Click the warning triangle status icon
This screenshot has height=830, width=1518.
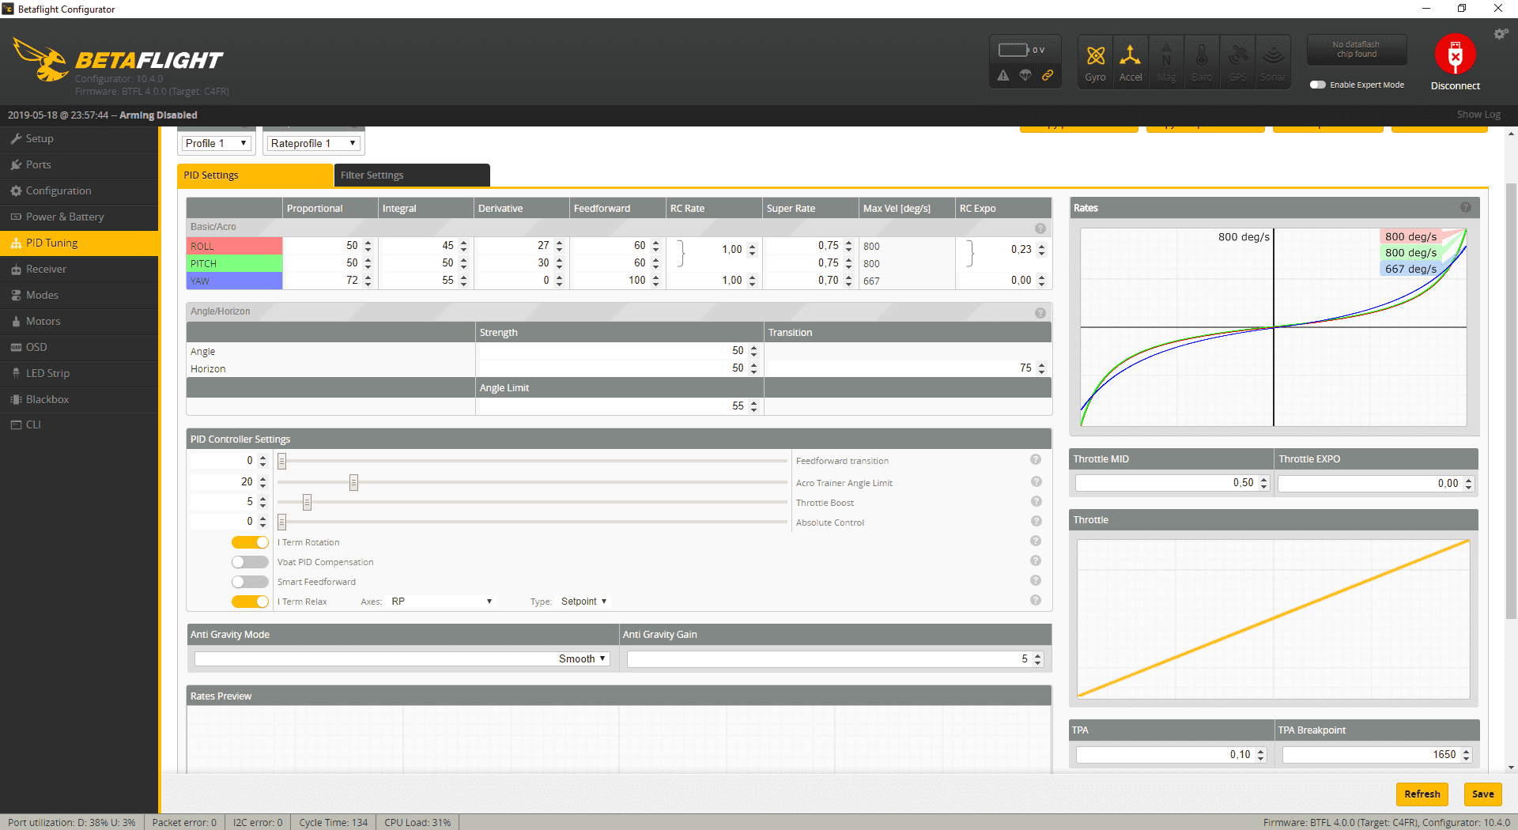(1003, 76)
